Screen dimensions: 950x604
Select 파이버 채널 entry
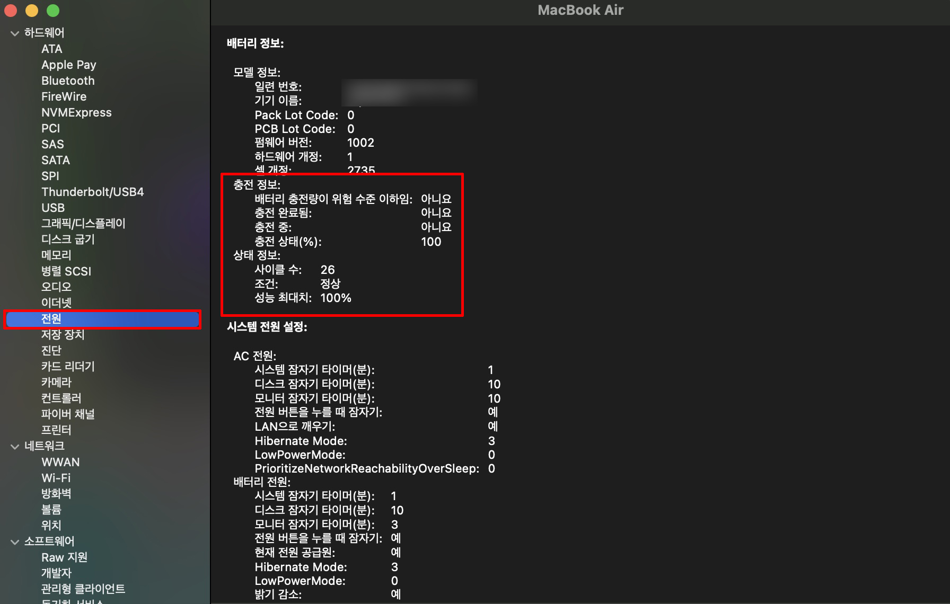pyautogui.click(x=68, y=414)
